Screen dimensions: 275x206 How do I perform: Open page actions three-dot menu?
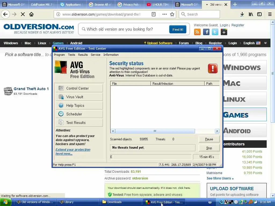pyautogui.click(x=165, y=14)
